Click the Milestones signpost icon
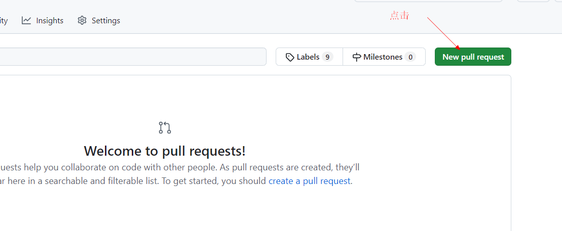 pyautogui.click(x=357, y=57)
